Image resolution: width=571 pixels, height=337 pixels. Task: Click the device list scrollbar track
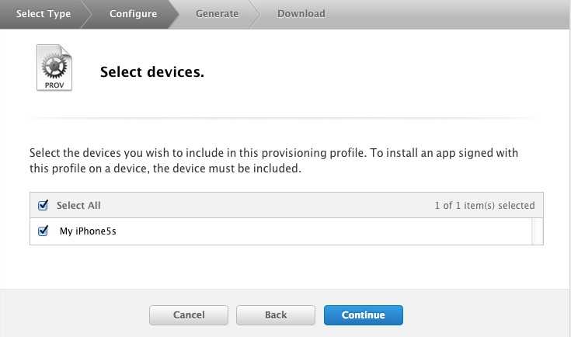(x=537, y=231)
